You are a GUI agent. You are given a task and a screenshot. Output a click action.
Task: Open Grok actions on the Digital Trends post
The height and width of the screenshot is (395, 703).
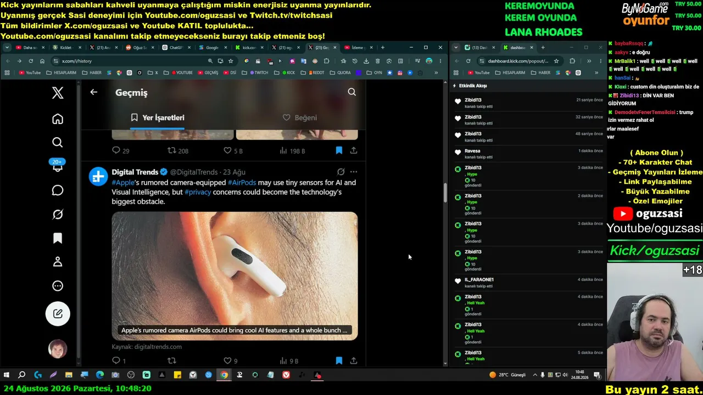tap(341, 172)
